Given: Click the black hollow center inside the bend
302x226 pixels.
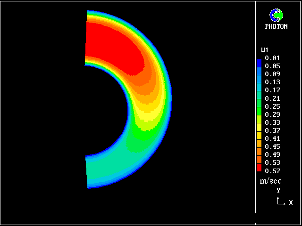Looking at the screenshot, I should [104, 111].
